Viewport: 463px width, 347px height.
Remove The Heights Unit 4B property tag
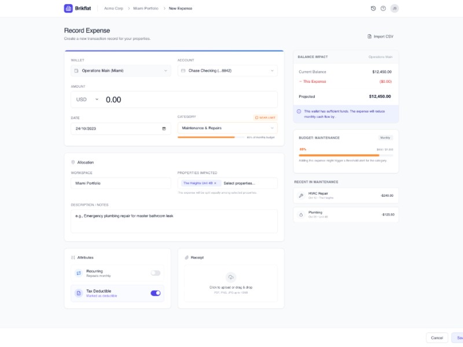tap(215, 183)
